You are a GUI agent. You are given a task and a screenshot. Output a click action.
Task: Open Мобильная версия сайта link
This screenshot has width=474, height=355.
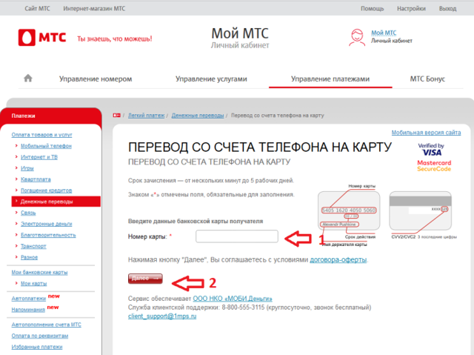(x=427, y=133)
